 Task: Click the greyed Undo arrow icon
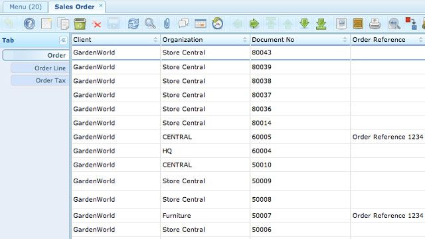(x=9, y=24)
